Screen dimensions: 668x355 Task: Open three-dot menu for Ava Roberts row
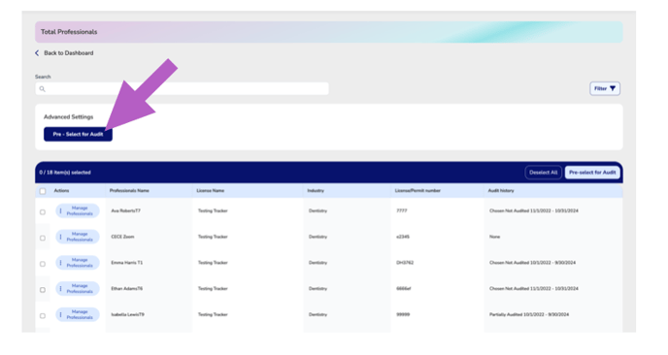click(x=60, y=210)
